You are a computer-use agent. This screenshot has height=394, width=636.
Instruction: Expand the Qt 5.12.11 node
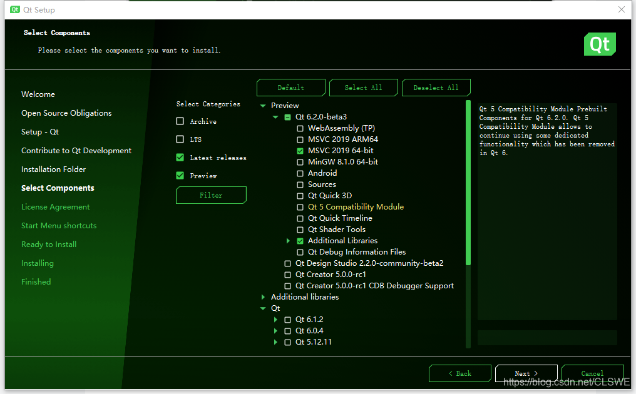[x=275, y=343]
